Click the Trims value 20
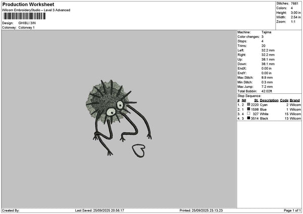The image size is (303, 214). [264, 46]
